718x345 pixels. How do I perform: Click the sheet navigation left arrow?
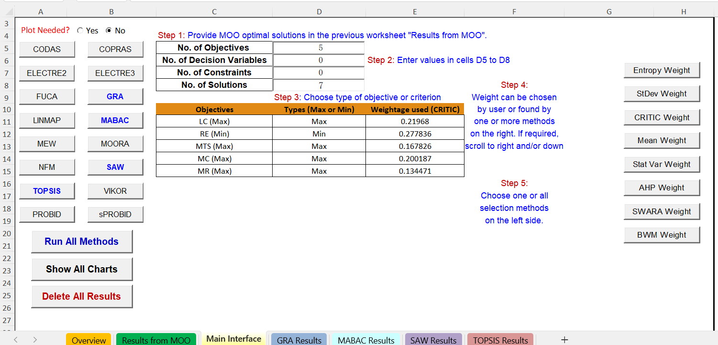click(15, 339)
